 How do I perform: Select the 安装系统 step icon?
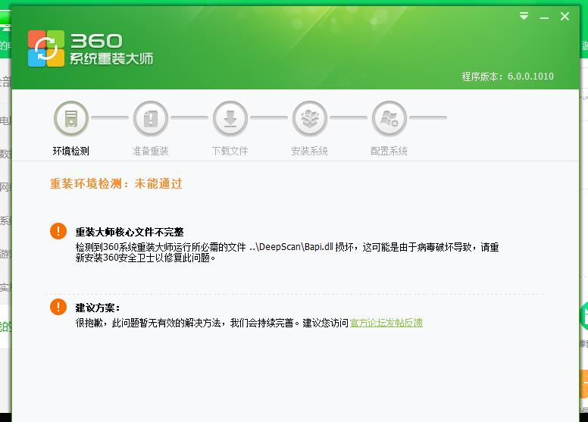310,118
